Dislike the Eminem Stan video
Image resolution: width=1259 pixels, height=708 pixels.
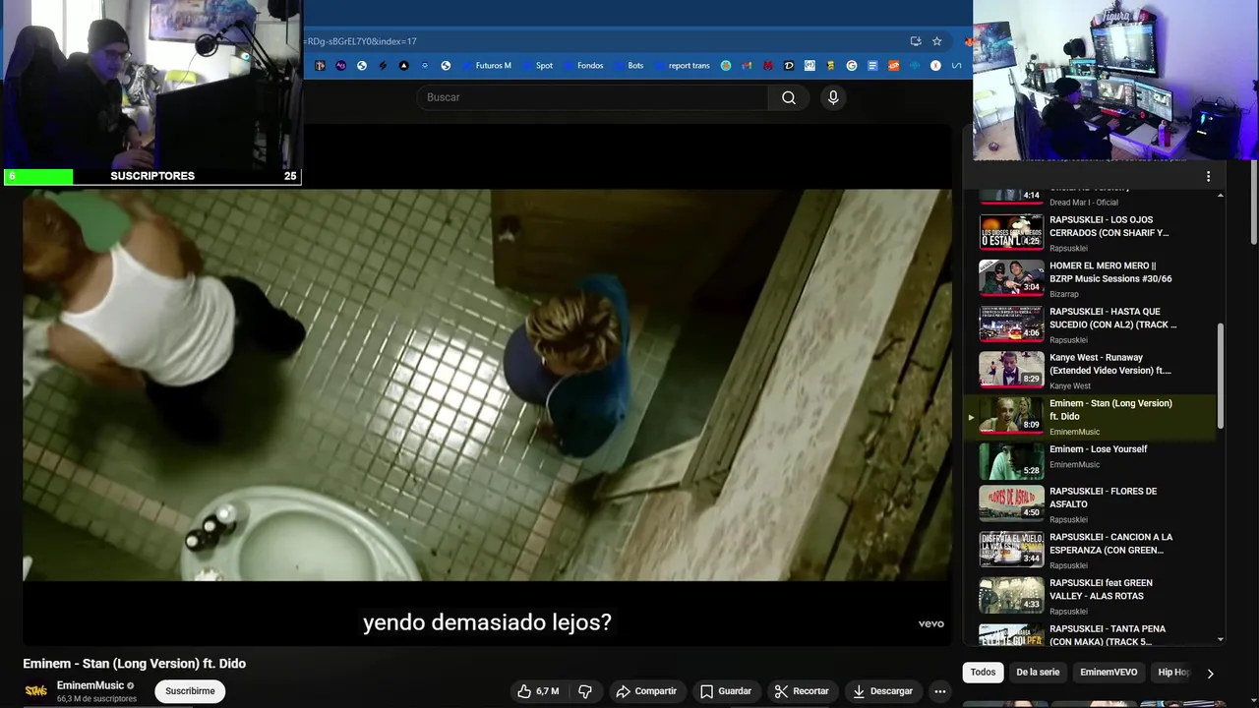coord(585,691)
